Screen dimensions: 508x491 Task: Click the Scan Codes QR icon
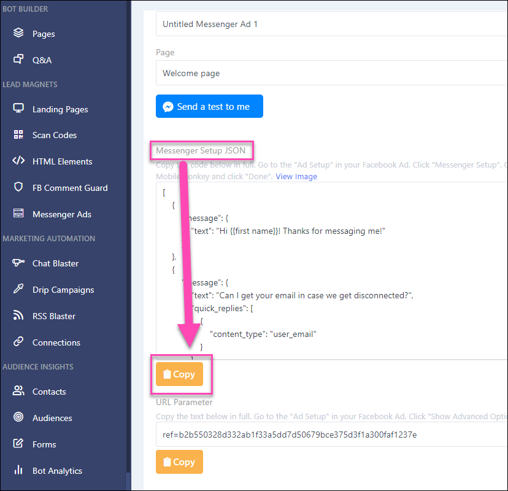coord(18,134)
